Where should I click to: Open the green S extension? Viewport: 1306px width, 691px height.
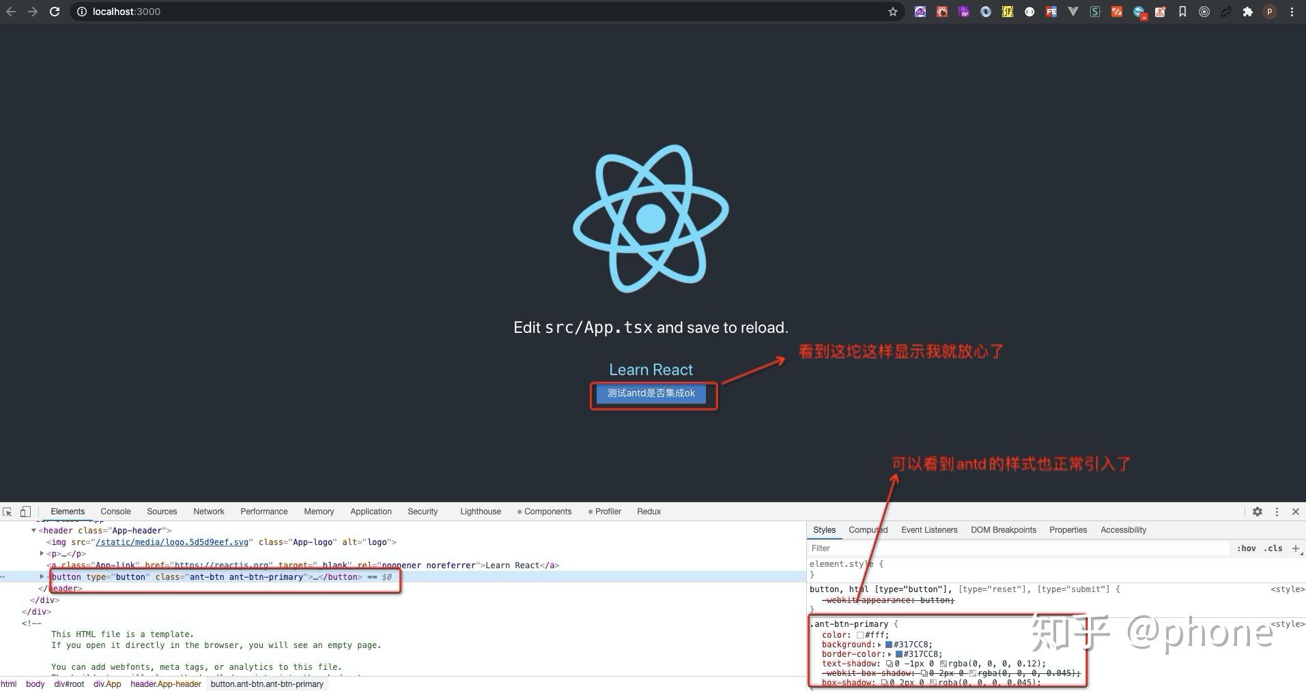pyautogui.click(x=1095, y=12)
